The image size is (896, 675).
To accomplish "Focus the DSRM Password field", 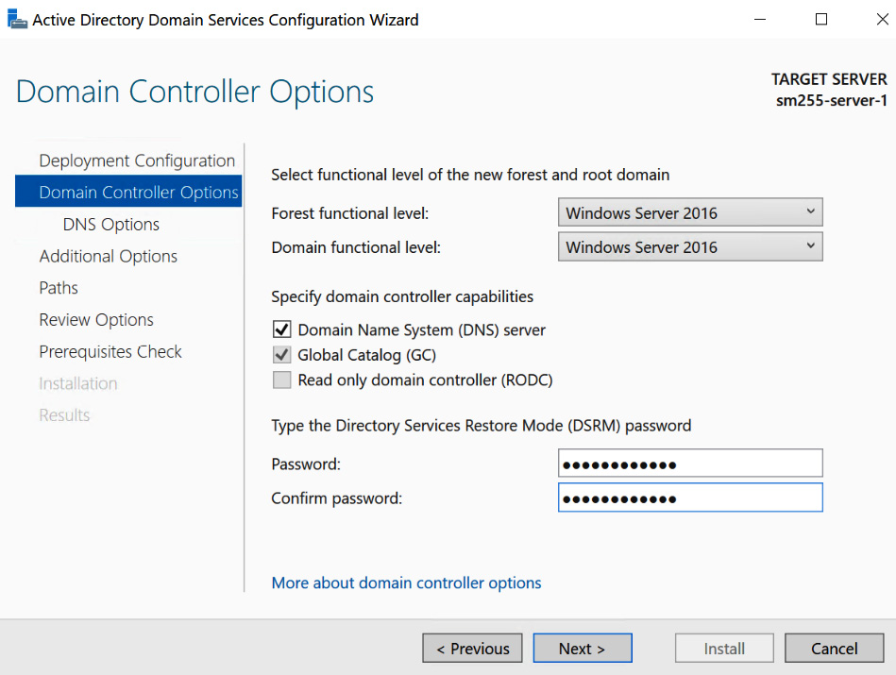I will [x=690, y=463].
